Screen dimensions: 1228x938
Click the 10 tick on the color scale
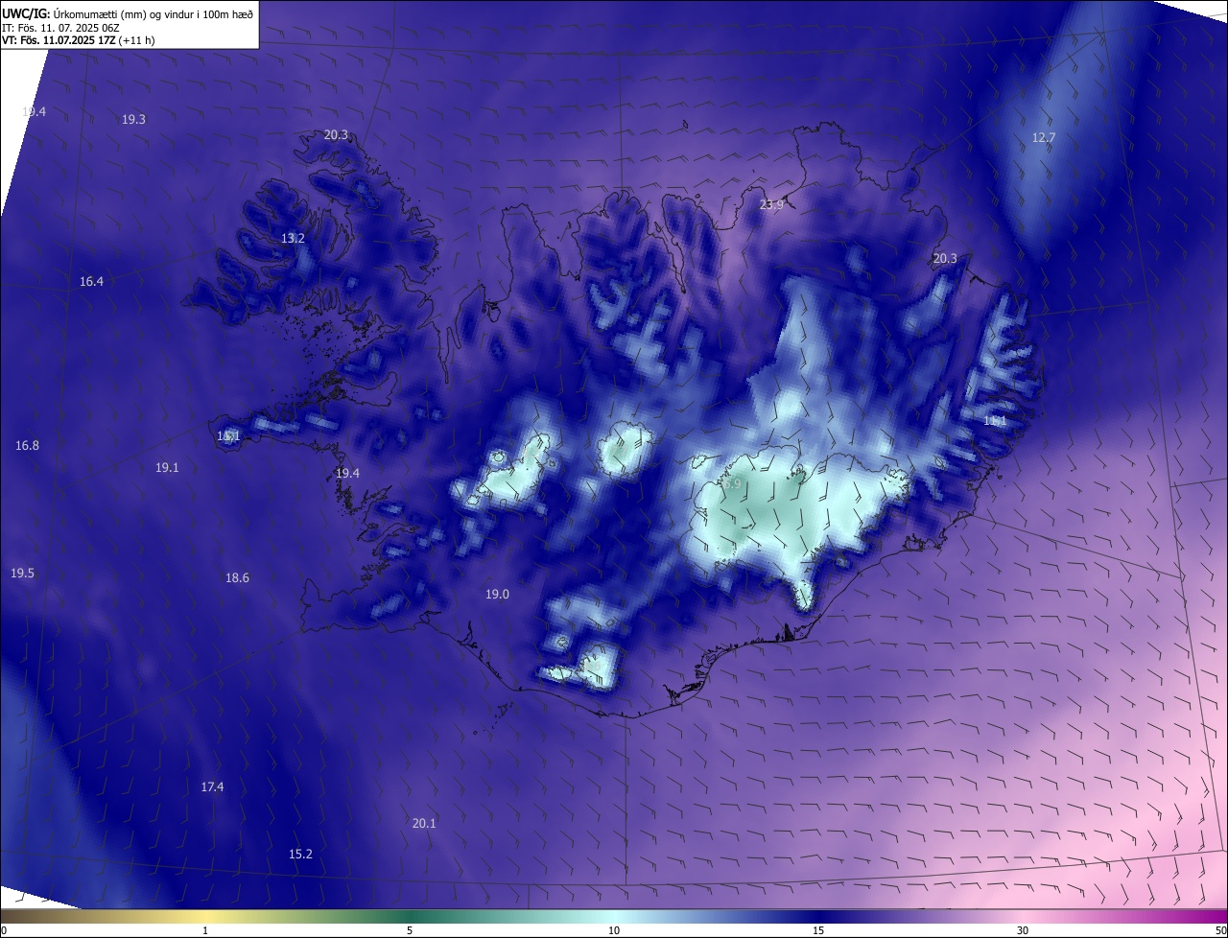614,930
